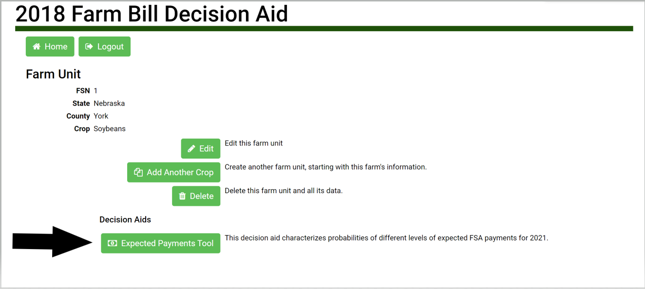This screenshot has width=645, height=289.
Task: Click the money bill icon for Expected Payments
Action: [x=113, y=243]
